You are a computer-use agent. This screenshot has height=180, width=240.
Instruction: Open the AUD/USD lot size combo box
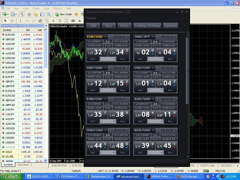click(156, 121)
